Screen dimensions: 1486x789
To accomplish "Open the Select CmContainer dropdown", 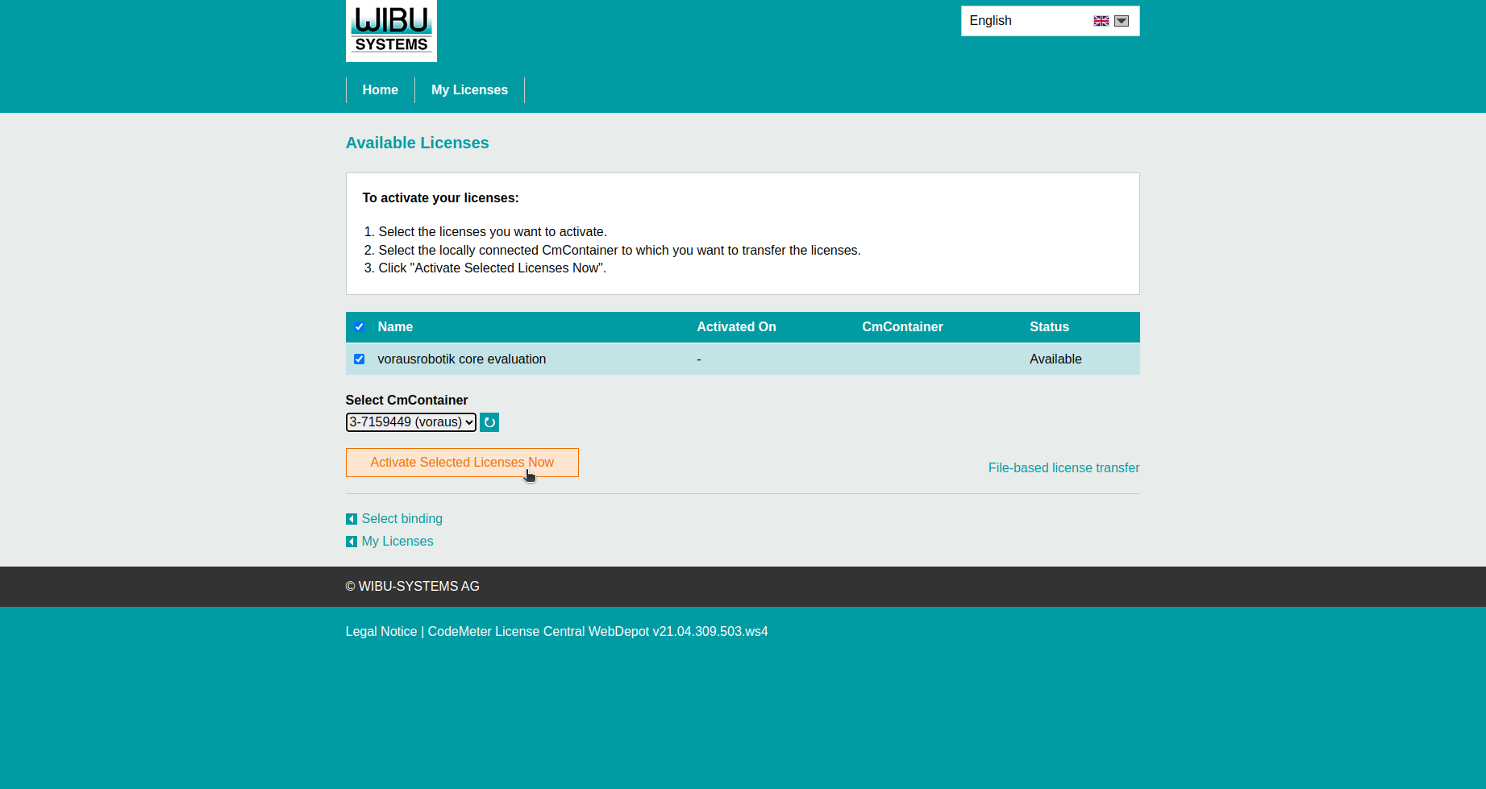I will pos(410,422).
